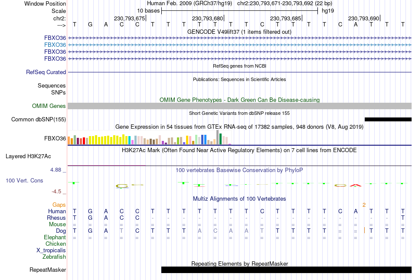Click the RepeatMasker track label
Screen dimensions: 412x280
48,270
